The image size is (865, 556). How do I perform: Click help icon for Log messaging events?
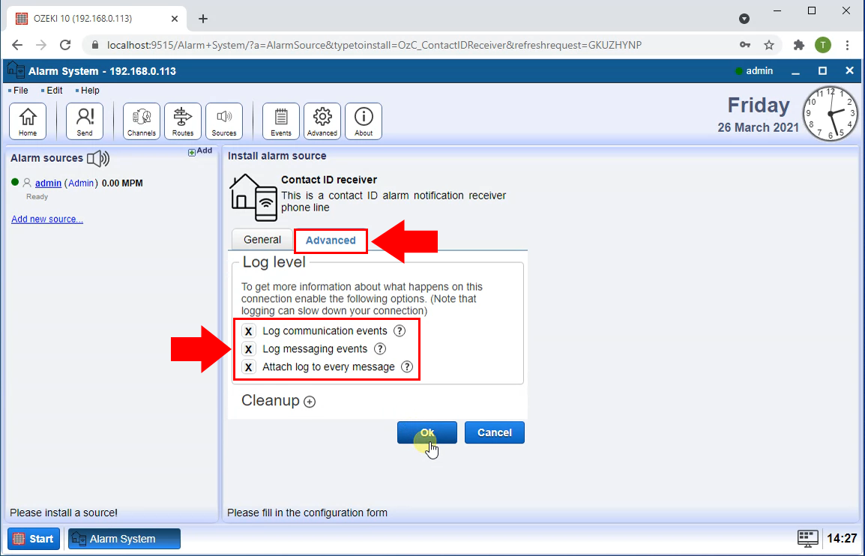(x=379, y=348)
